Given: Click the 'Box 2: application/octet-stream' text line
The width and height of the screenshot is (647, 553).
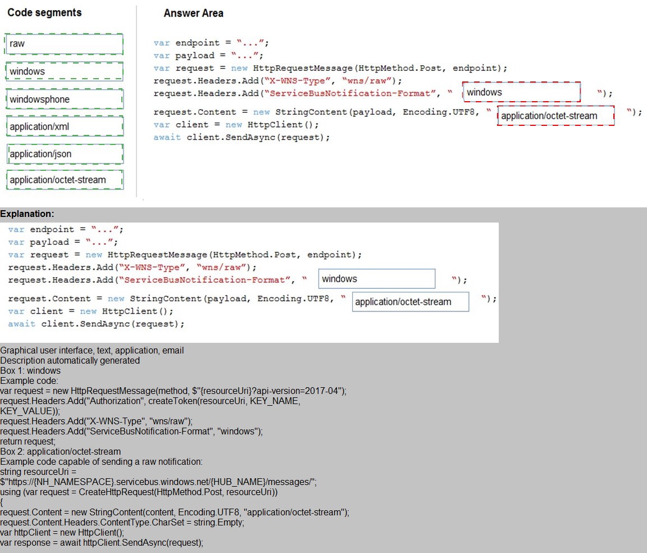Looking at the screenshot, I should (60, 452).
